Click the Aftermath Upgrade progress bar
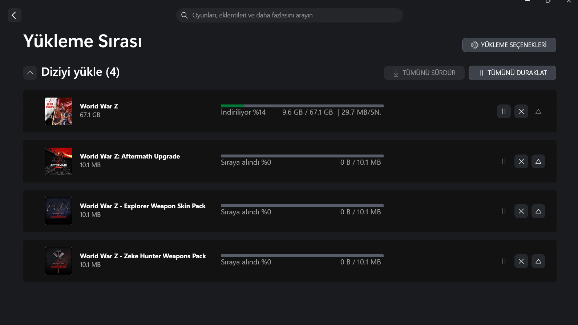578x325 pixels. (302, 156)
